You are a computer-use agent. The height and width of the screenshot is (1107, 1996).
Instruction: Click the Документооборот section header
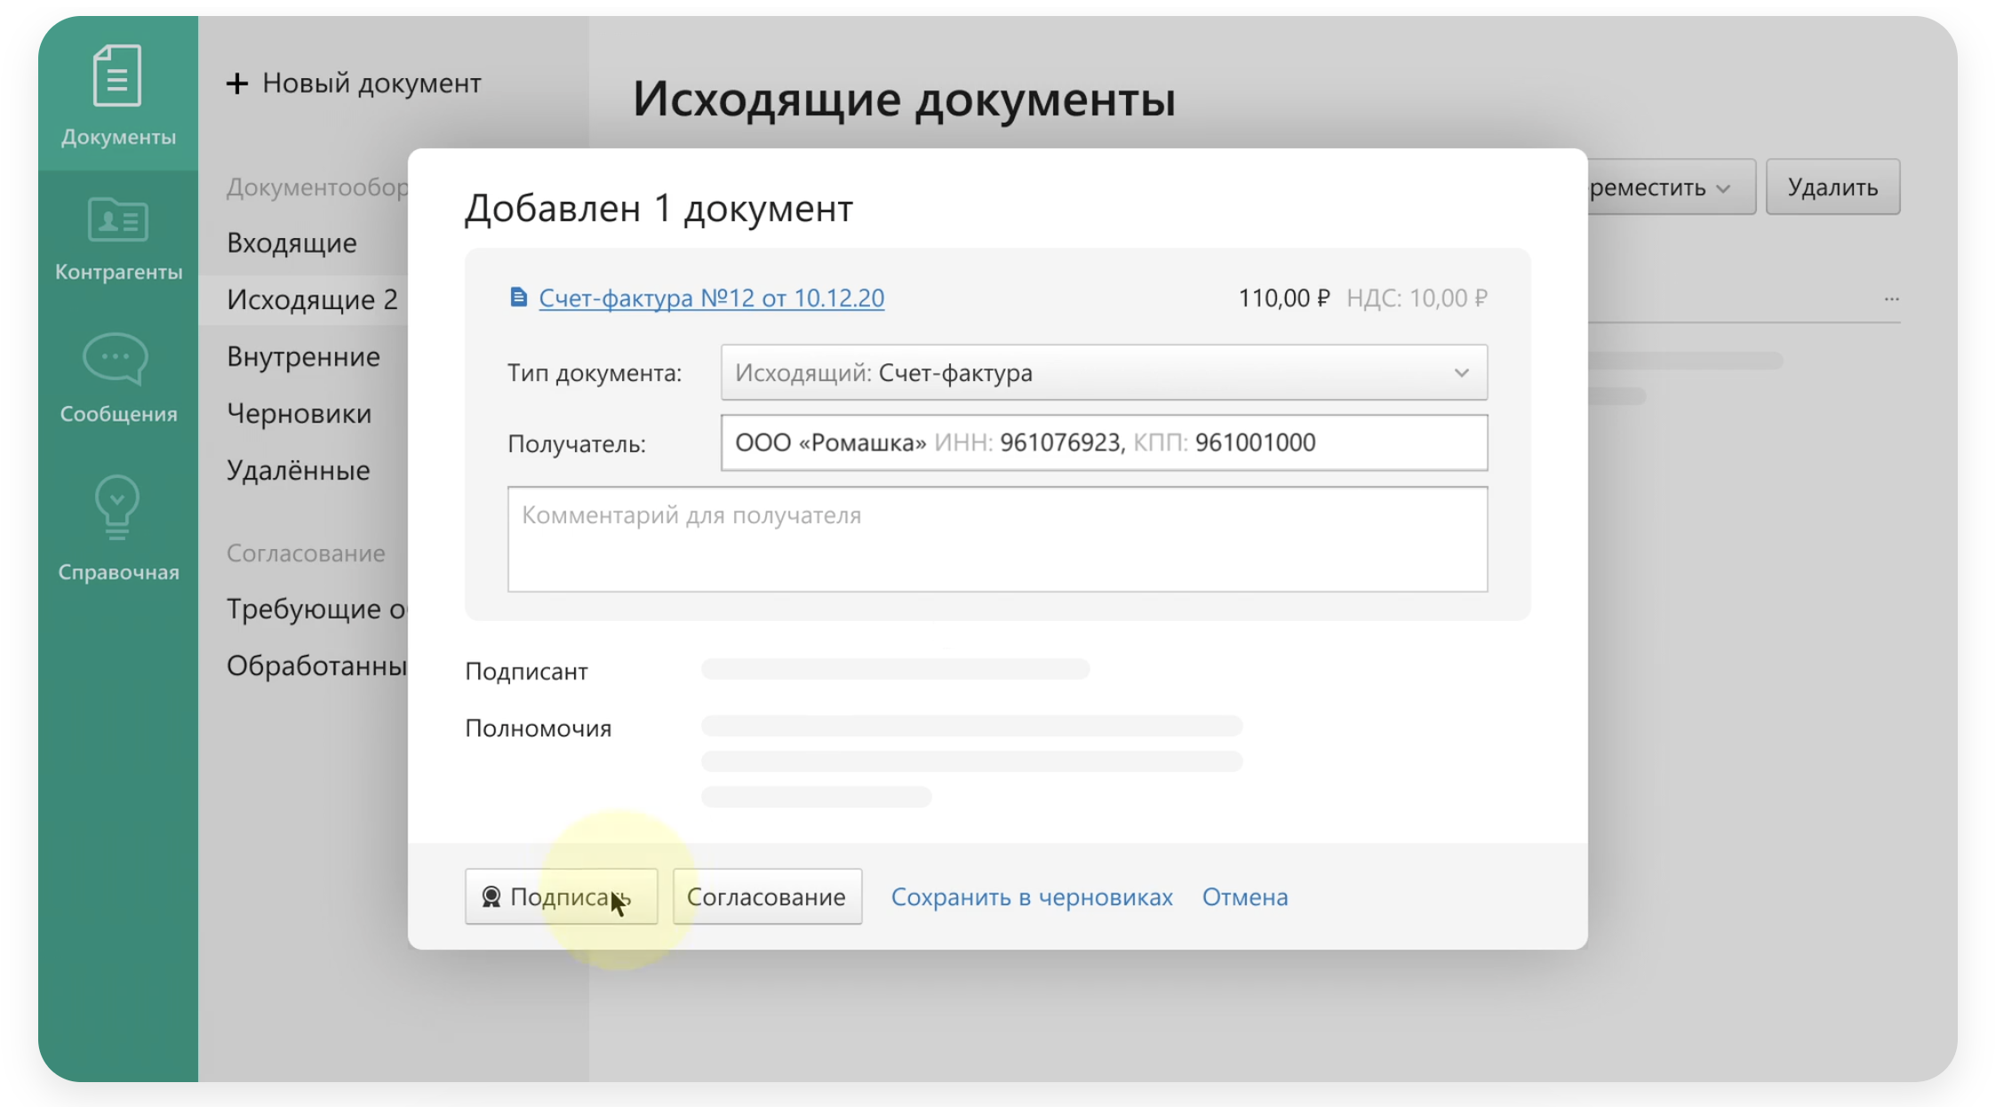click(x=317, y=187)
